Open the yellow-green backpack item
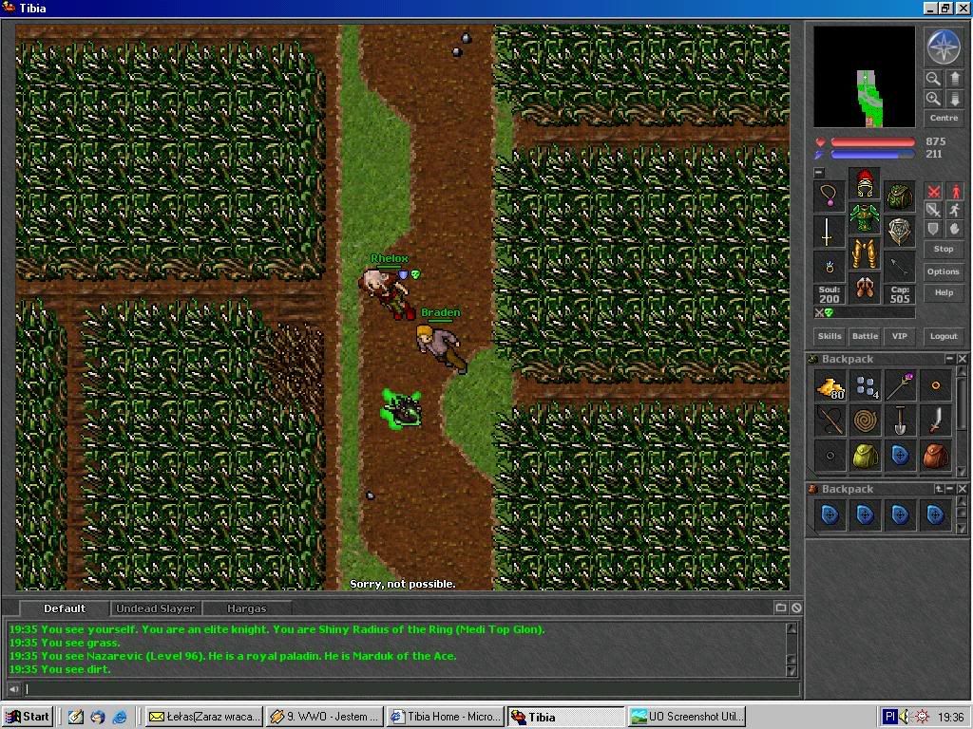Viewport: 973px width, 729px height. (x=865, y=456)
